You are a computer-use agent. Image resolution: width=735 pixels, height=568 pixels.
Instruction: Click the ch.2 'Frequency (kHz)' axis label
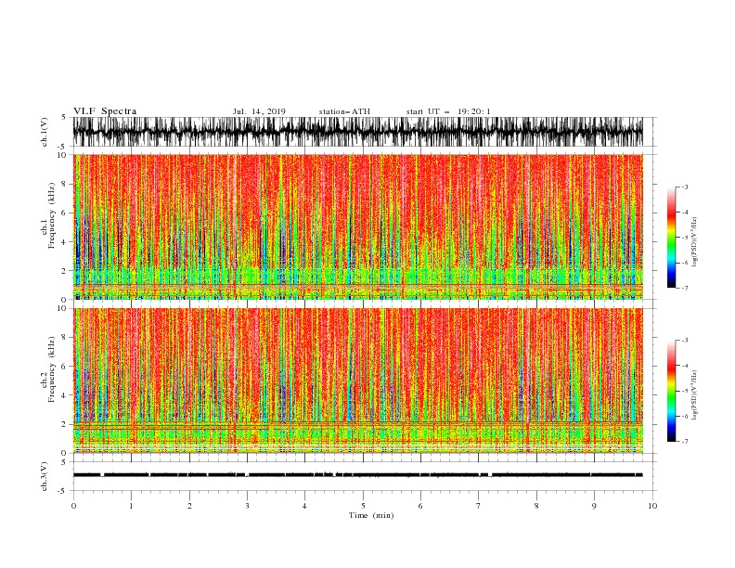tap(52, 369)
